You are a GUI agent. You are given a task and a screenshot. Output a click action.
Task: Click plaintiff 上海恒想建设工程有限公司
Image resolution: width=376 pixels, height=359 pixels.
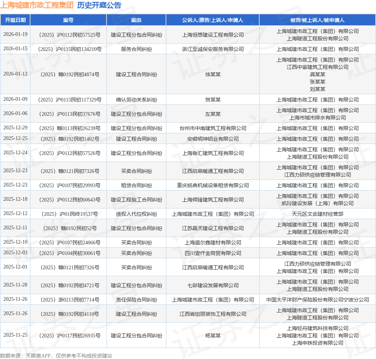click(x=213, y=35)
